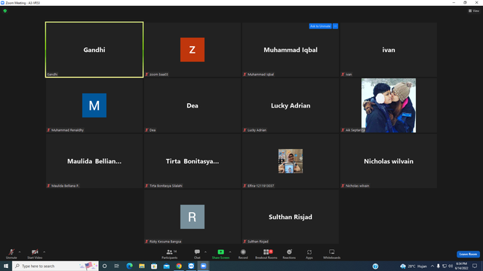Click the green encryption shield icon
The height and width of the screenshot is (271, 483).
[x=5, y=11]
